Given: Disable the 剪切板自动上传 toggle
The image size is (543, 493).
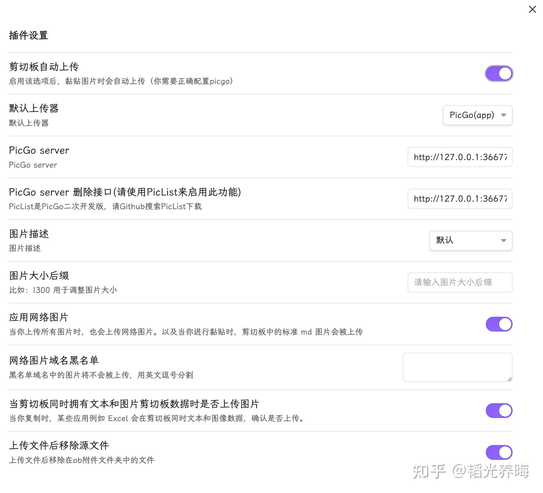Looking at the screenshot, I should (x=499, y=73).
